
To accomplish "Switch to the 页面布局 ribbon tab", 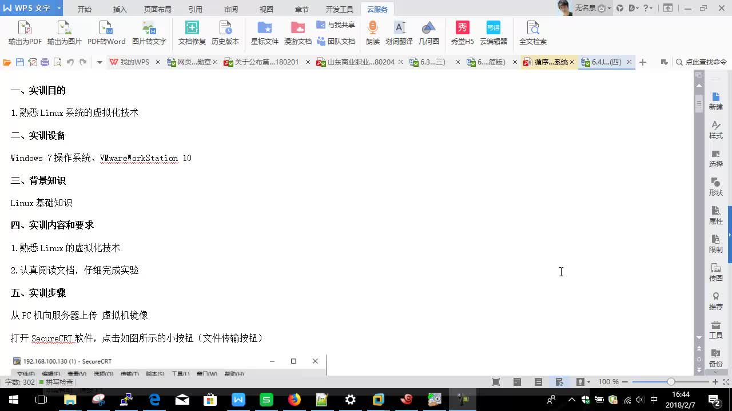I will coord(158,10).
